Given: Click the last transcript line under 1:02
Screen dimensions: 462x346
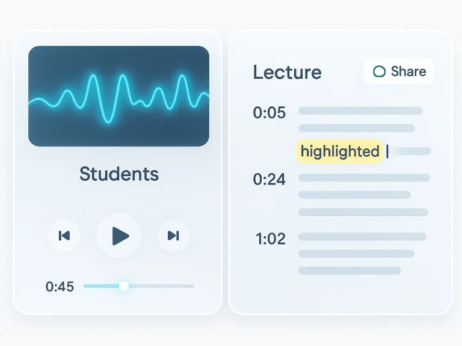Looking at the screenshot, I should [350, 270].
